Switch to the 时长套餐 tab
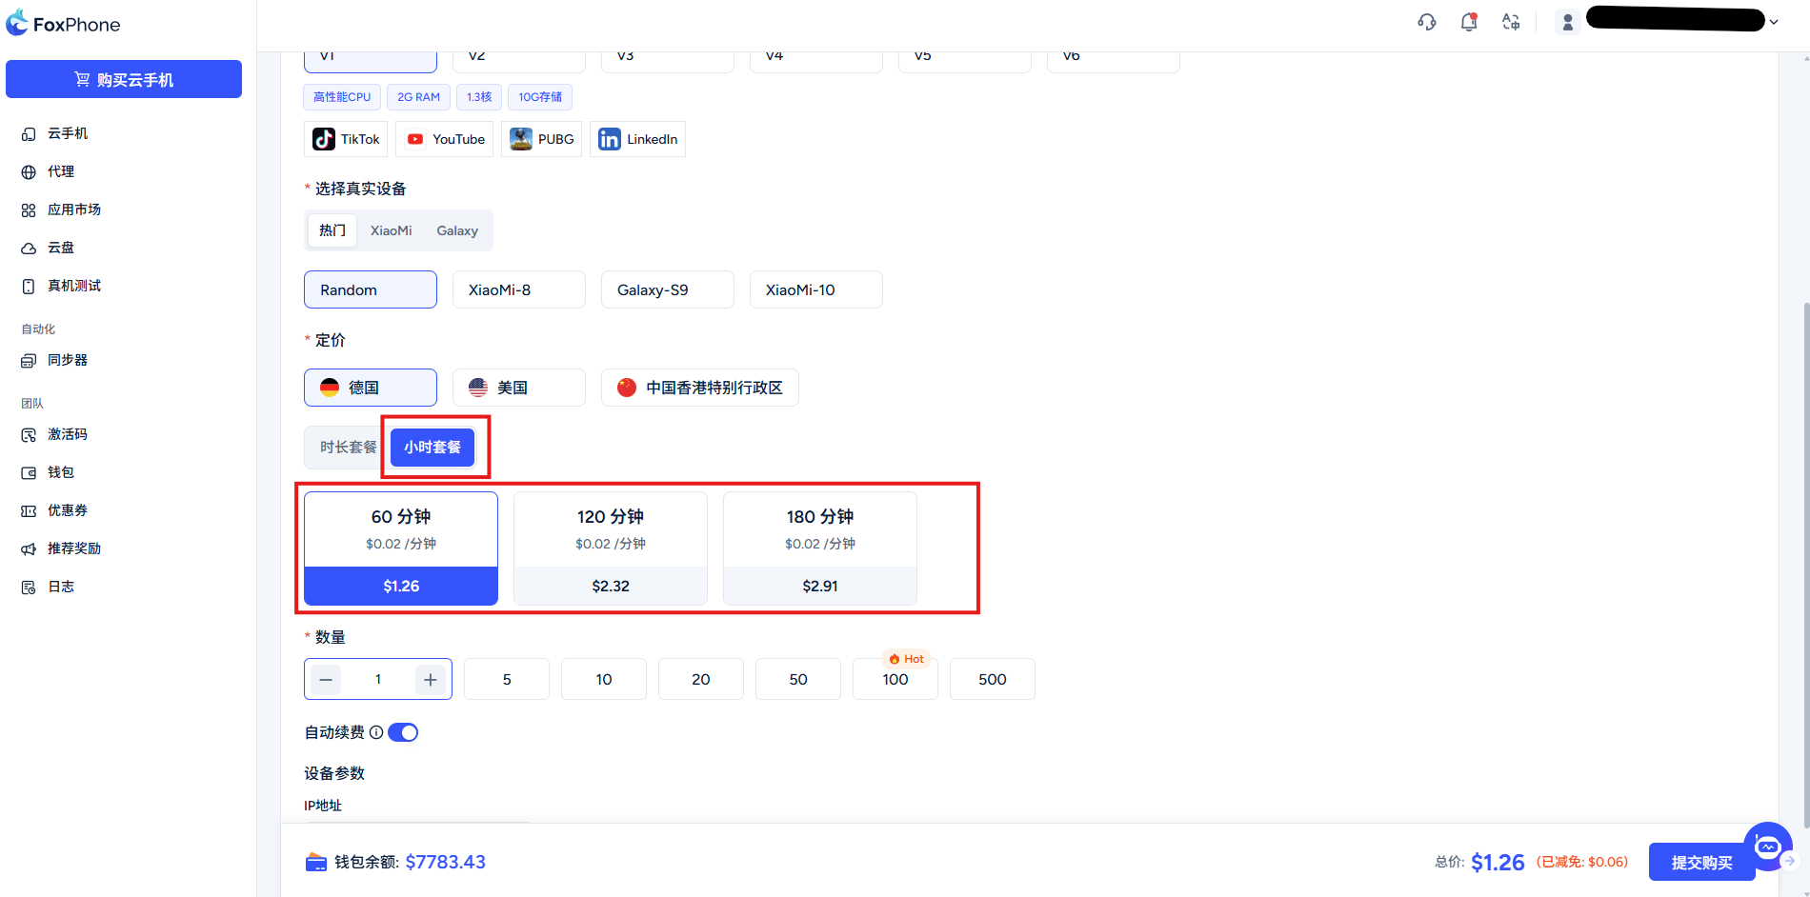This screenshot has width=1810, height=897. tap(348, 447)
